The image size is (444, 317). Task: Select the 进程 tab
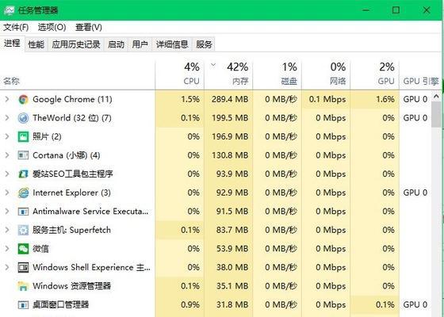[12, 44]
